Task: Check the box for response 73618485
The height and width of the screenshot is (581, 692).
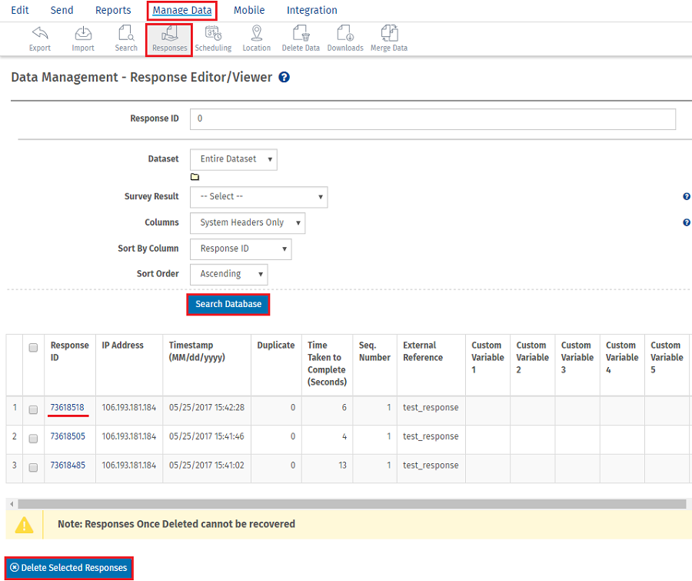Action: 33,467
